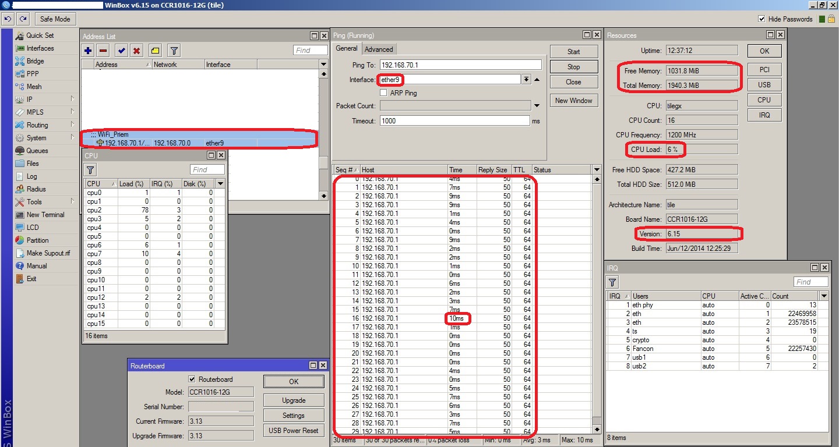
Task: Click the Ping results vertical scrollbar thumb
Action: pos(596,421)
